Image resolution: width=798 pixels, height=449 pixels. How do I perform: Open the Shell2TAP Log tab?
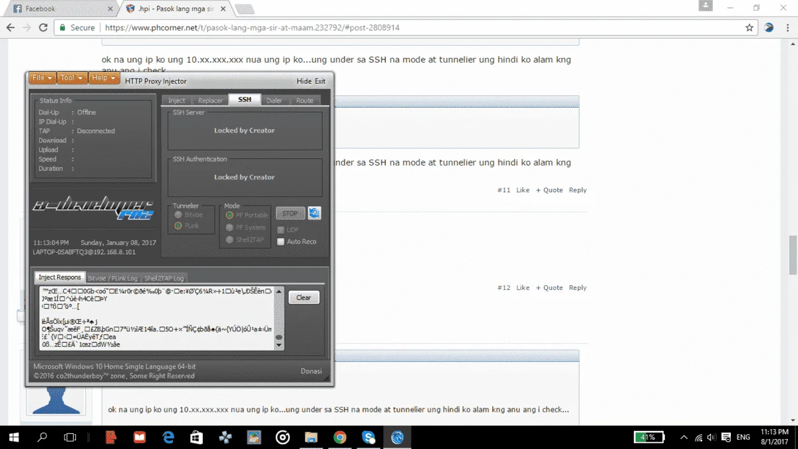tap(164, 278)
